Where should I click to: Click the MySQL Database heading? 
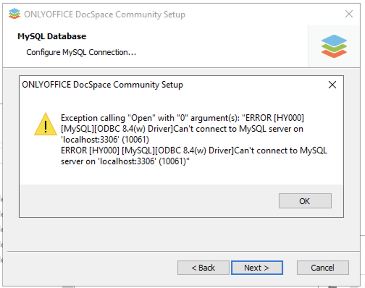pyautogui.click(x=52, y=36)
